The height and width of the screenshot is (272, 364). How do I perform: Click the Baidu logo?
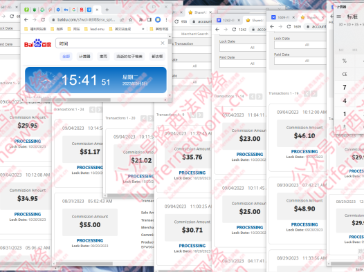point(37,43)
